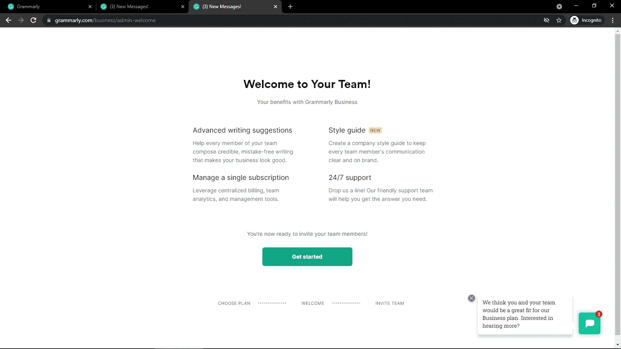The width and height of the screenshot is (621, 349).
Task: View site info via the lock icon
Action: (x=49, y=20)
